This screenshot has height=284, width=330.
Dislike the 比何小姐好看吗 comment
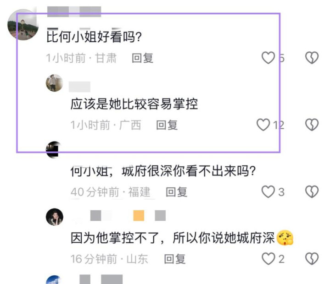coord(312,58)
